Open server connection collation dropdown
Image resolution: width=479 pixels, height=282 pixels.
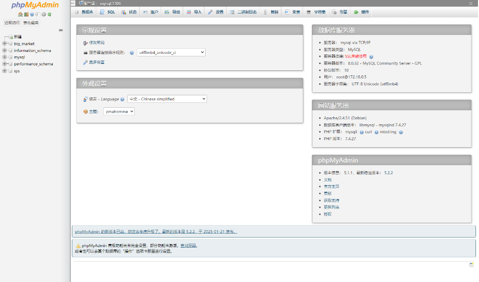(171, 52)
